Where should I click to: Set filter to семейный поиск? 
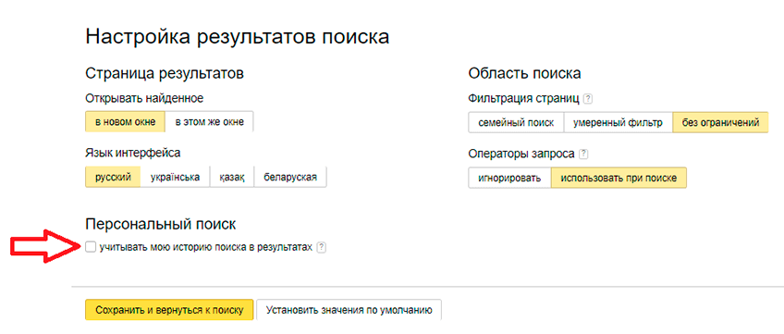coord(516,122)
